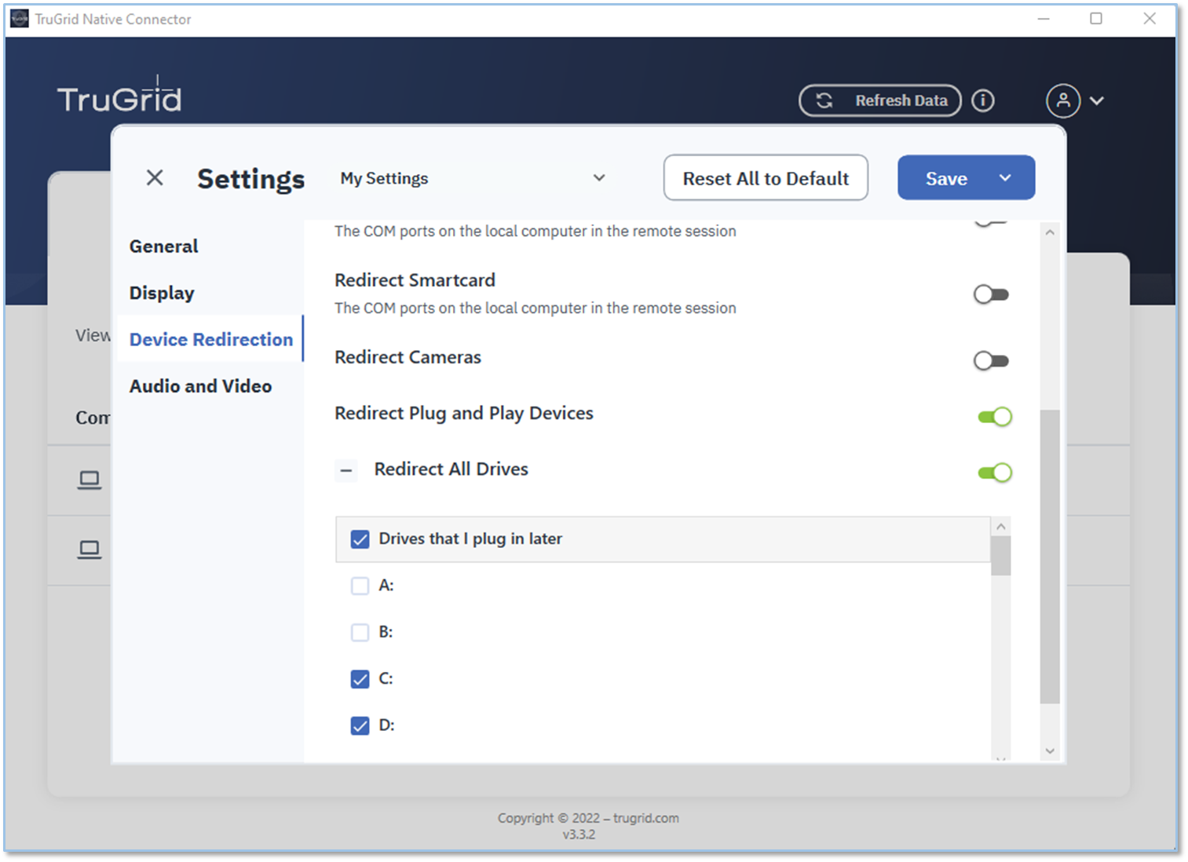Click the TruGrid app icon in title bar
This screenshot has width=1188, height=862.
tap(20, 19)
